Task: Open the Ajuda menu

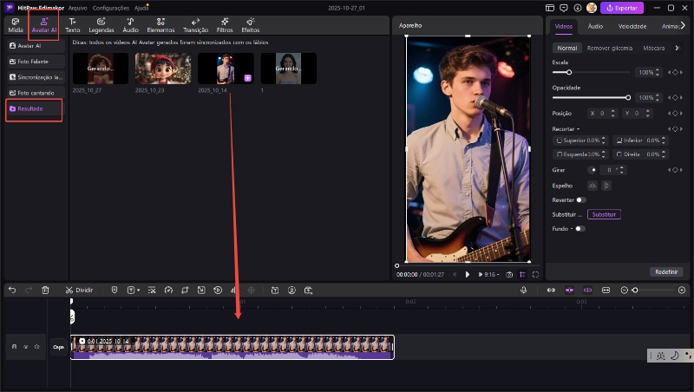Action: (141, 8)
